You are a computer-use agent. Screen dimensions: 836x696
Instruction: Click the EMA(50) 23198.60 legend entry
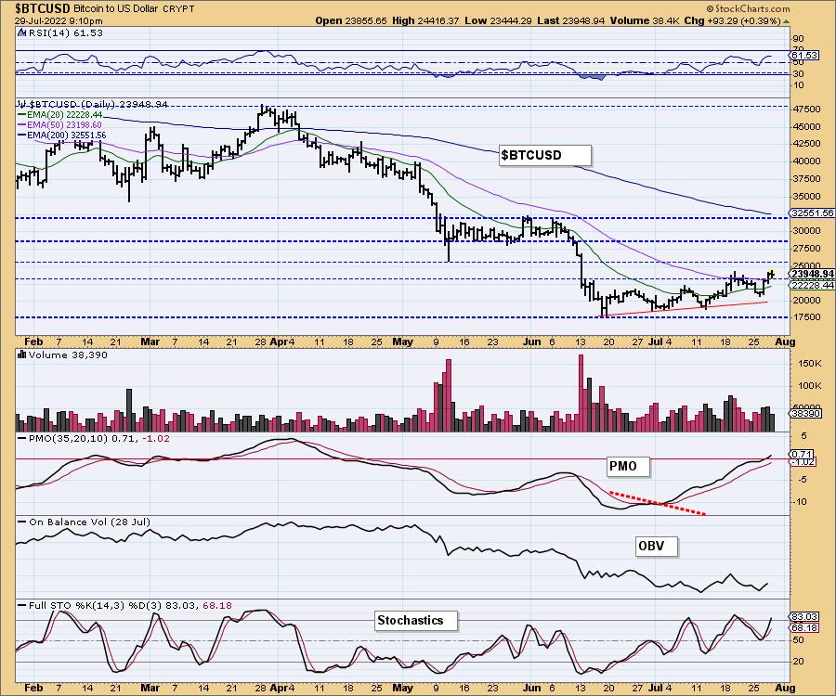pyautogui.click(x=59, y=124)
